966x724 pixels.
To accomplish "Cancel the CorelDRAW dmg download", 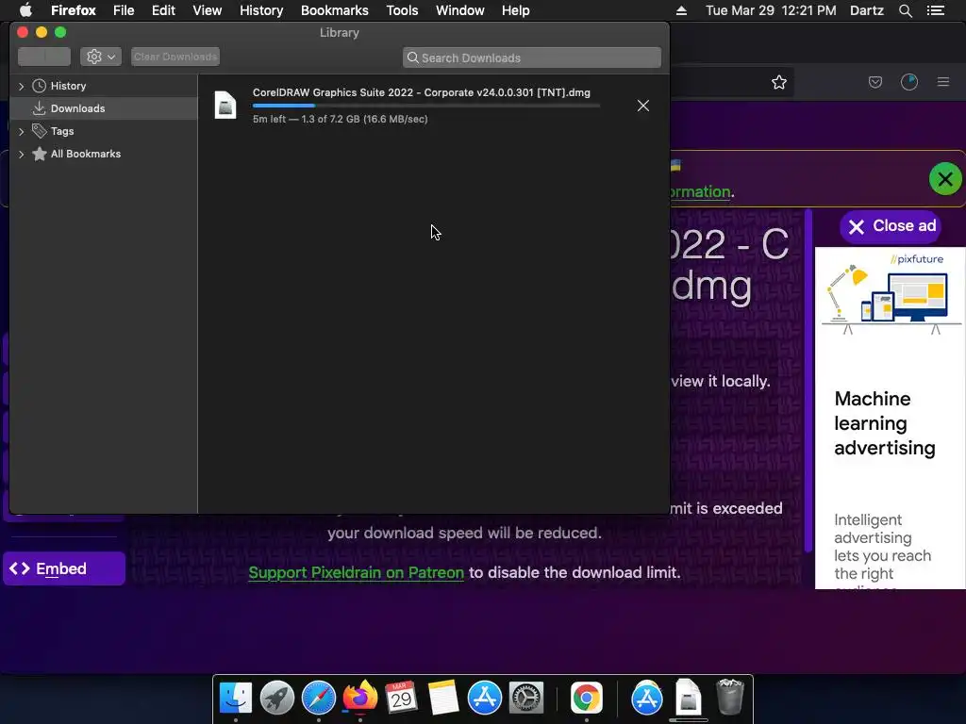I will (643, 106).
